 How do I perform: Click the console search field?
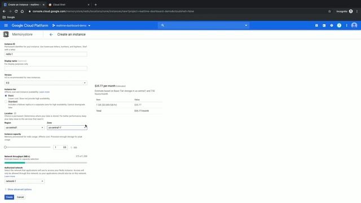[204, 25]
